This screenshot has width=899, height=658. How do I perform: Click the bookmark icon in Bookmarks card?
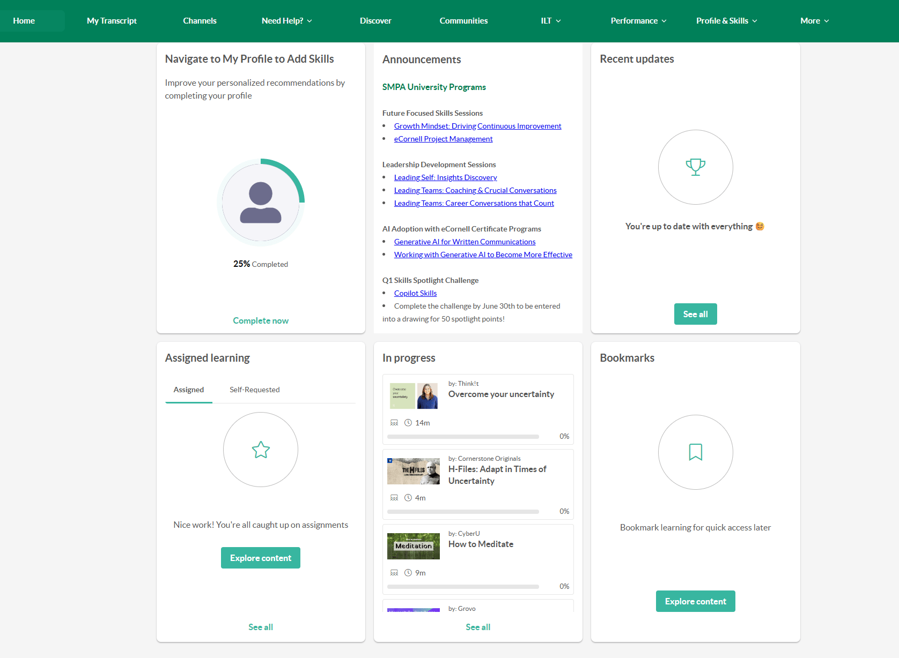click(696, 452)
